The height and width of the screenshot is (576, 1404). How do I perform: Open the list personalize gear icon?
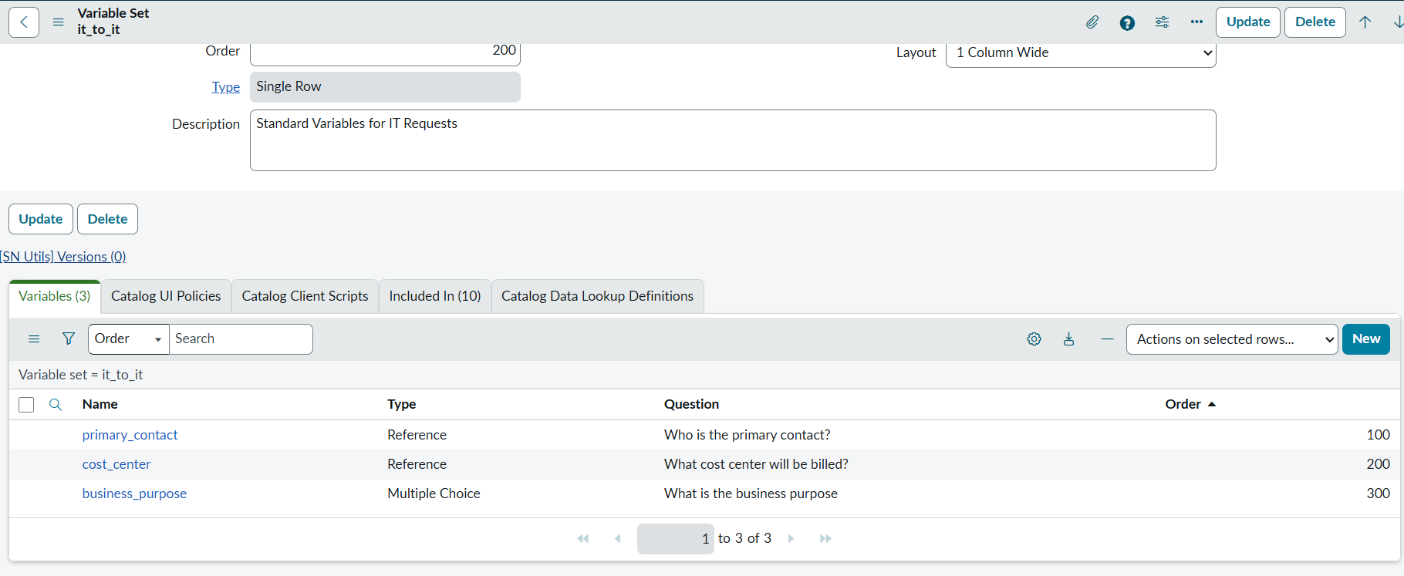coord(1034,339)
